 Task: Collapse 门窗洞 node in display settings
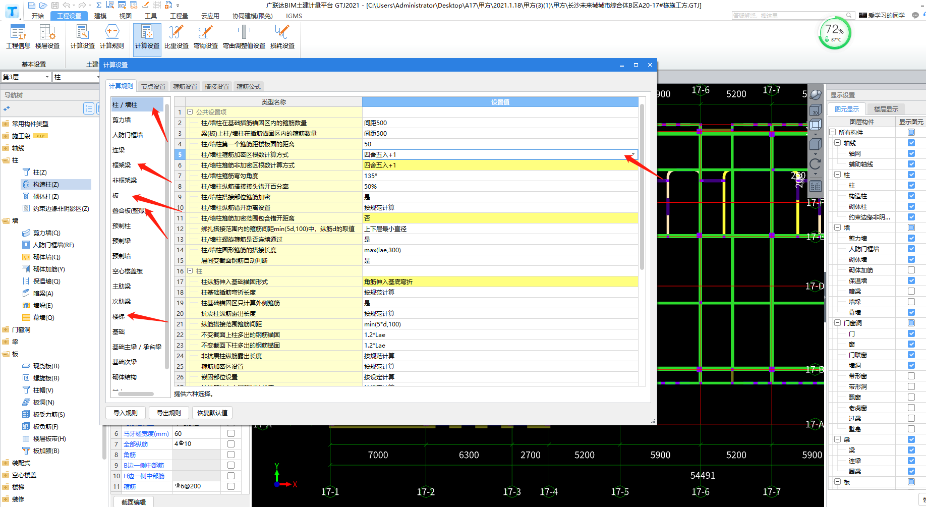837,323
